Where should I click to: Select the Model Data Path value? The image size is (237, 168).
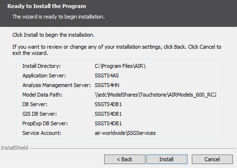click(155, 95)
